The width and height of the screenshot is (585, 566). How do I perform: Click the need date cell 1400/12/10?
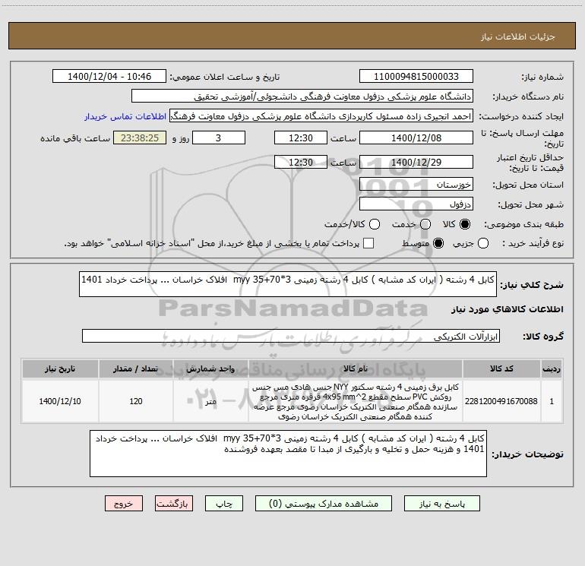(60, 401)
